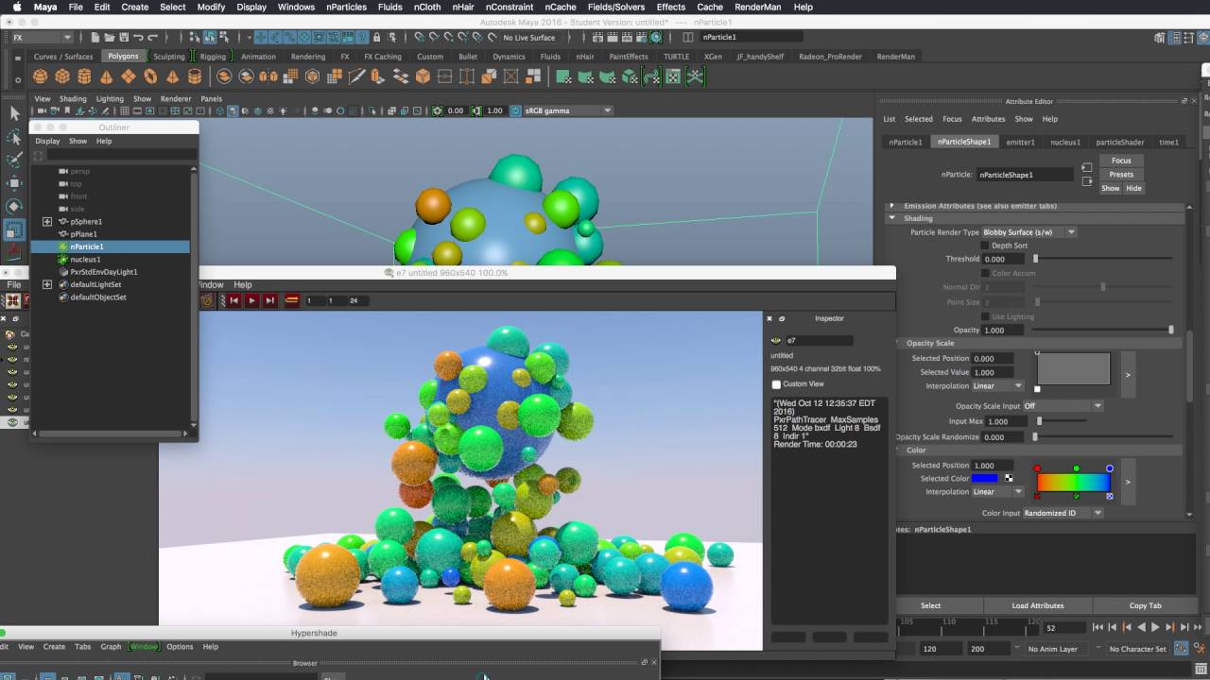1210x680 pixels.
Task: Collapse the Shading section
Action: [x=891, y=218]
